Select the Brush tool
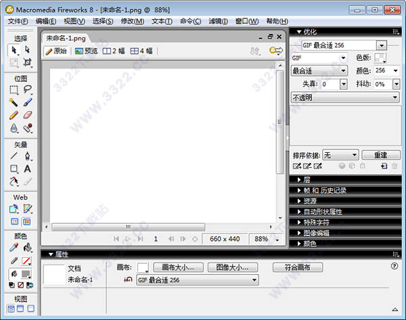406x320 pixels. [27, 102]
